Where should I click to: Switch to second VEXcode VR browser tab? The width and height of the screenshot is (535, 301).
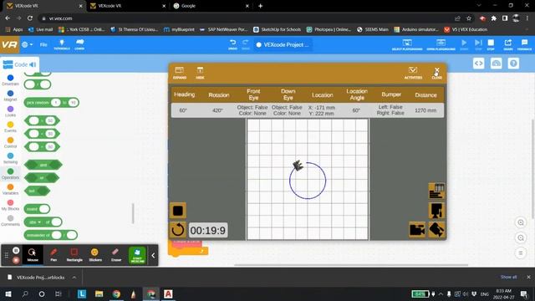point(127,6)
